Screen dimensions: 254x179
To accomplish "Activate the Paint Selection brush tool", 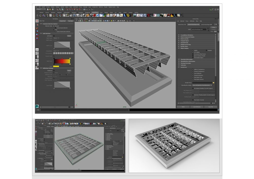I will 37,28.
